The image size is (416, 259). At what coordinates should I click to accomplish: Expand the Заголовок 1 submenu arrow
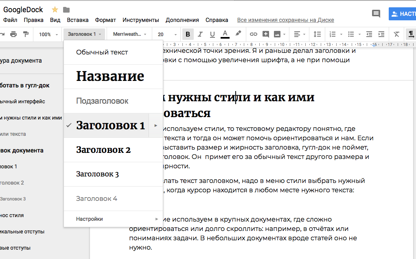click(x=155, y=126)
